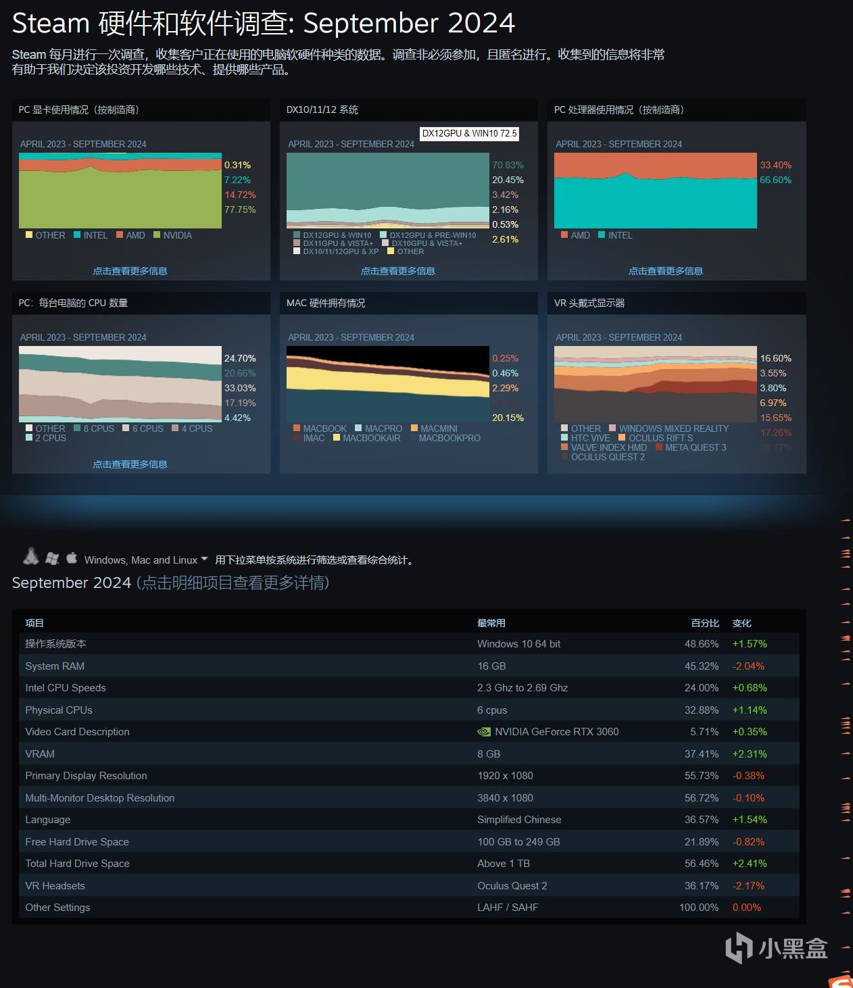Open the 操作系统版本 row

pos(410,644)
